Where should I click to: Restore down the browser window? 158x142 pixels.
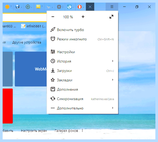point(137,7)
